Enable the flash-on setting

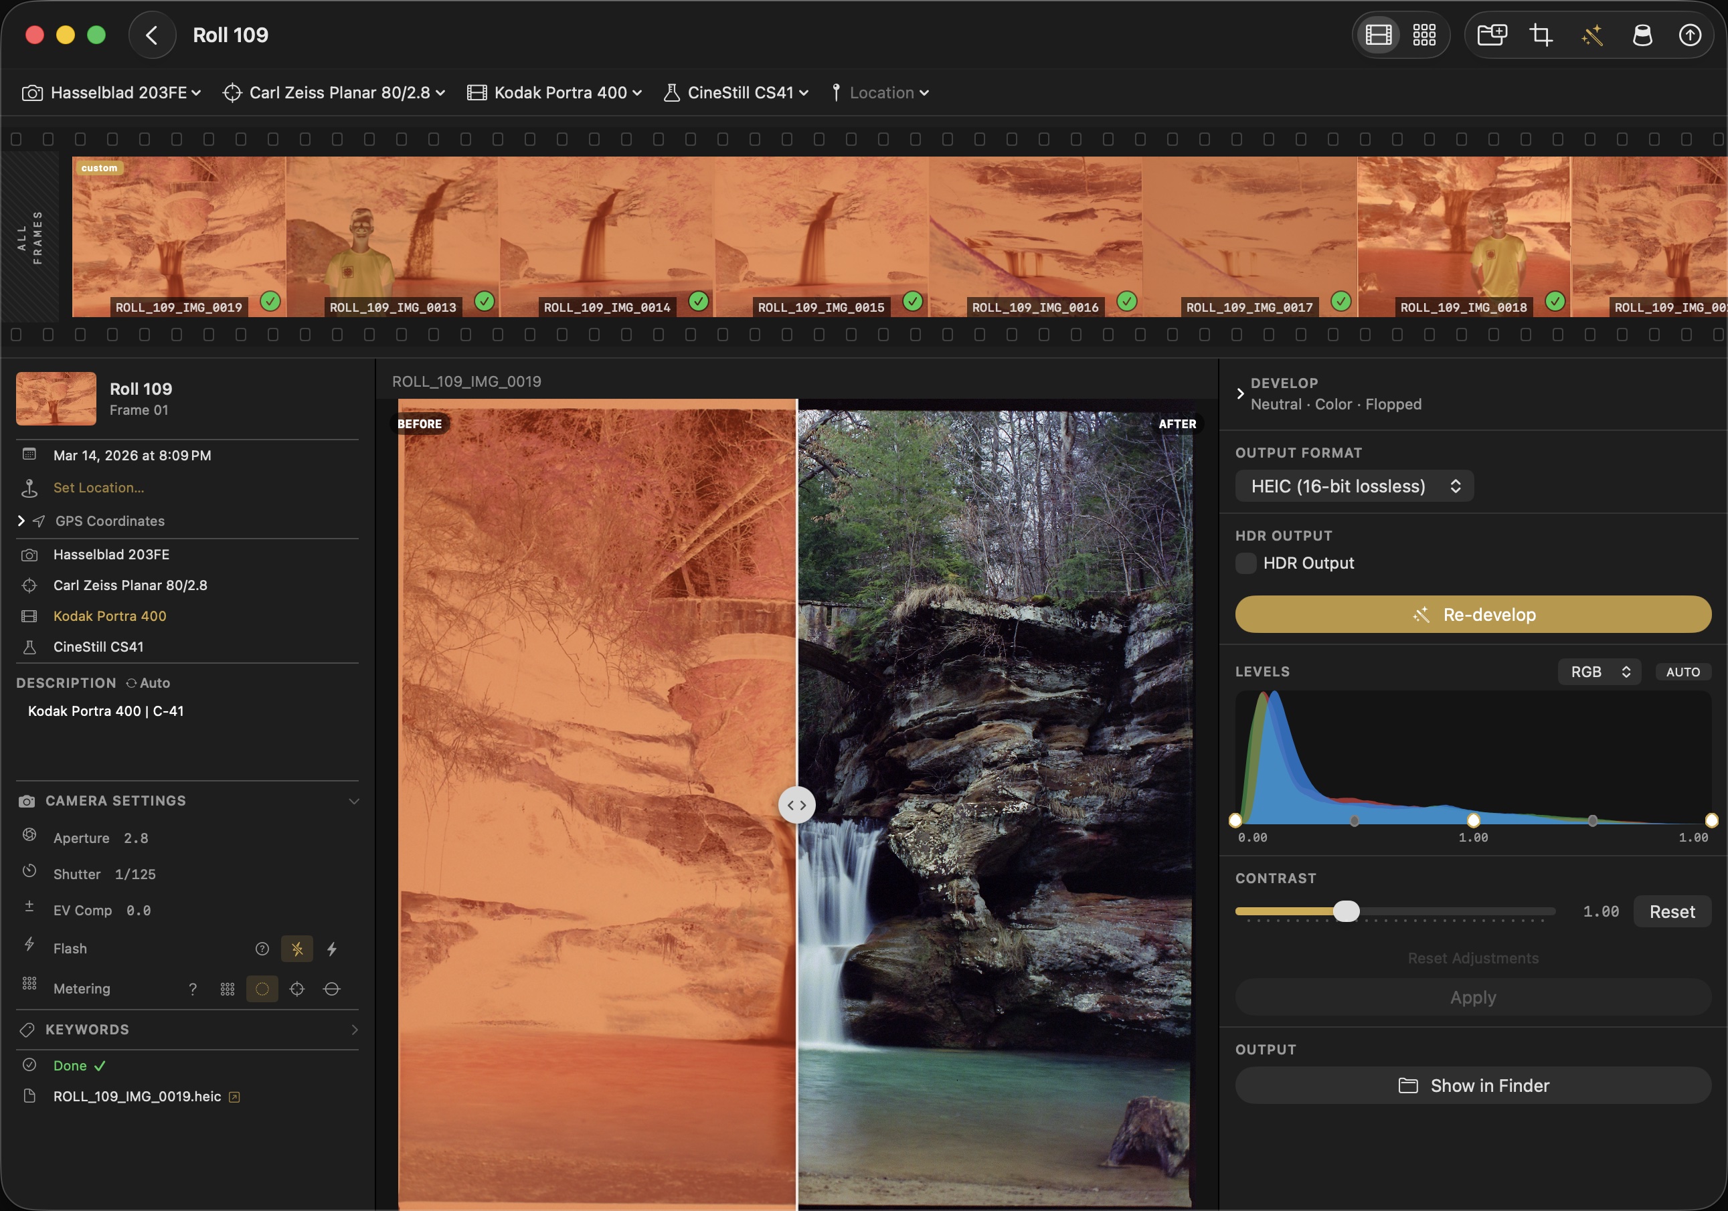333,949
